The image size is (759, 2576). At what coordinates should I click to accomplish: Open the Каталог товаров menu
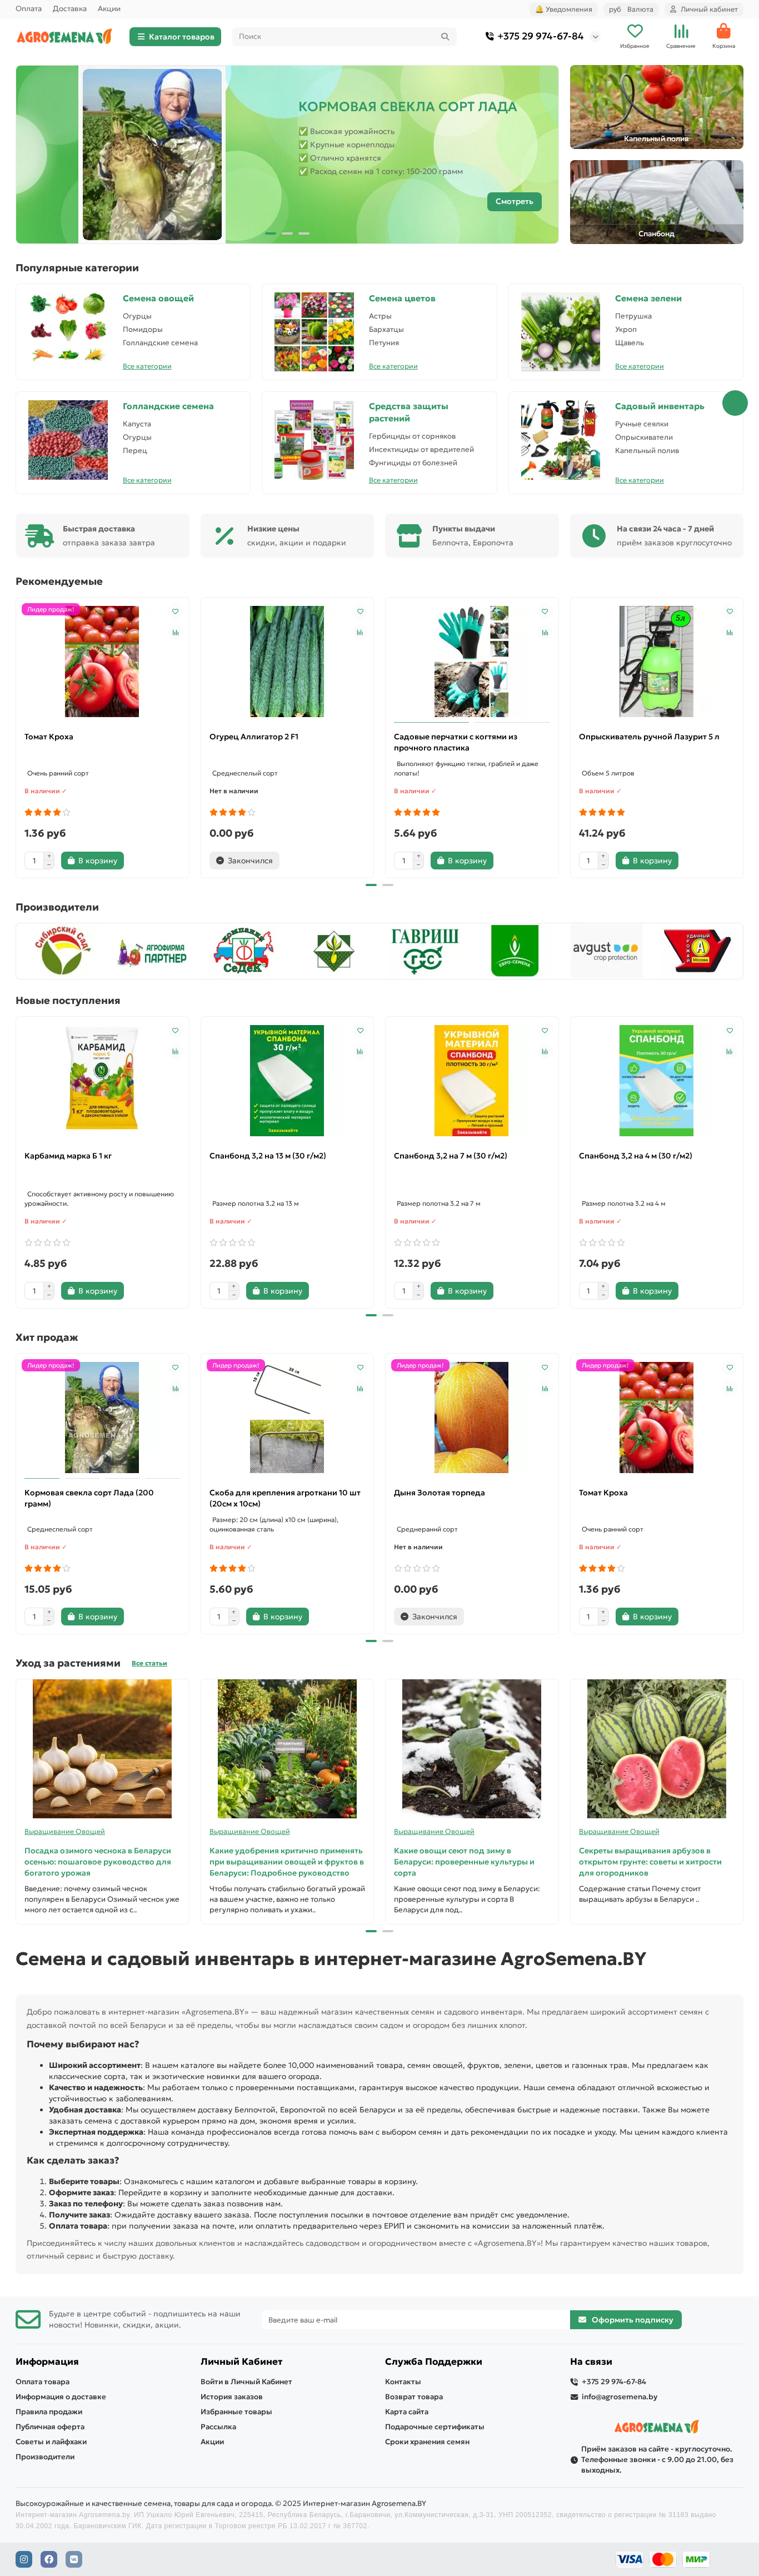pyautogui.click(x=175, y=37)
